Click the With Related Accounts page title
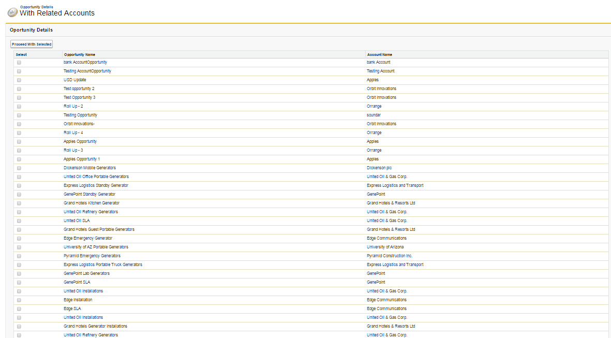Viewport: 611px width, 338px height. click(x=57, y=13)
